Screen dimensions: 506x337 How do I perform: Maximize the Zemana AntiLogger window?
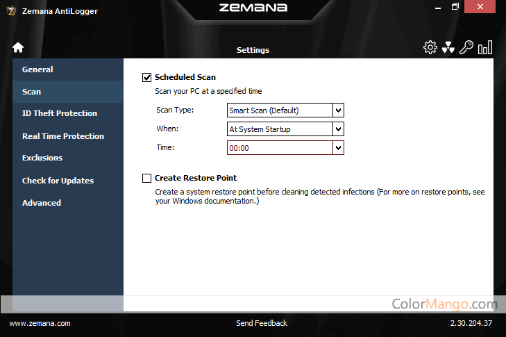(x=455, y=7)
